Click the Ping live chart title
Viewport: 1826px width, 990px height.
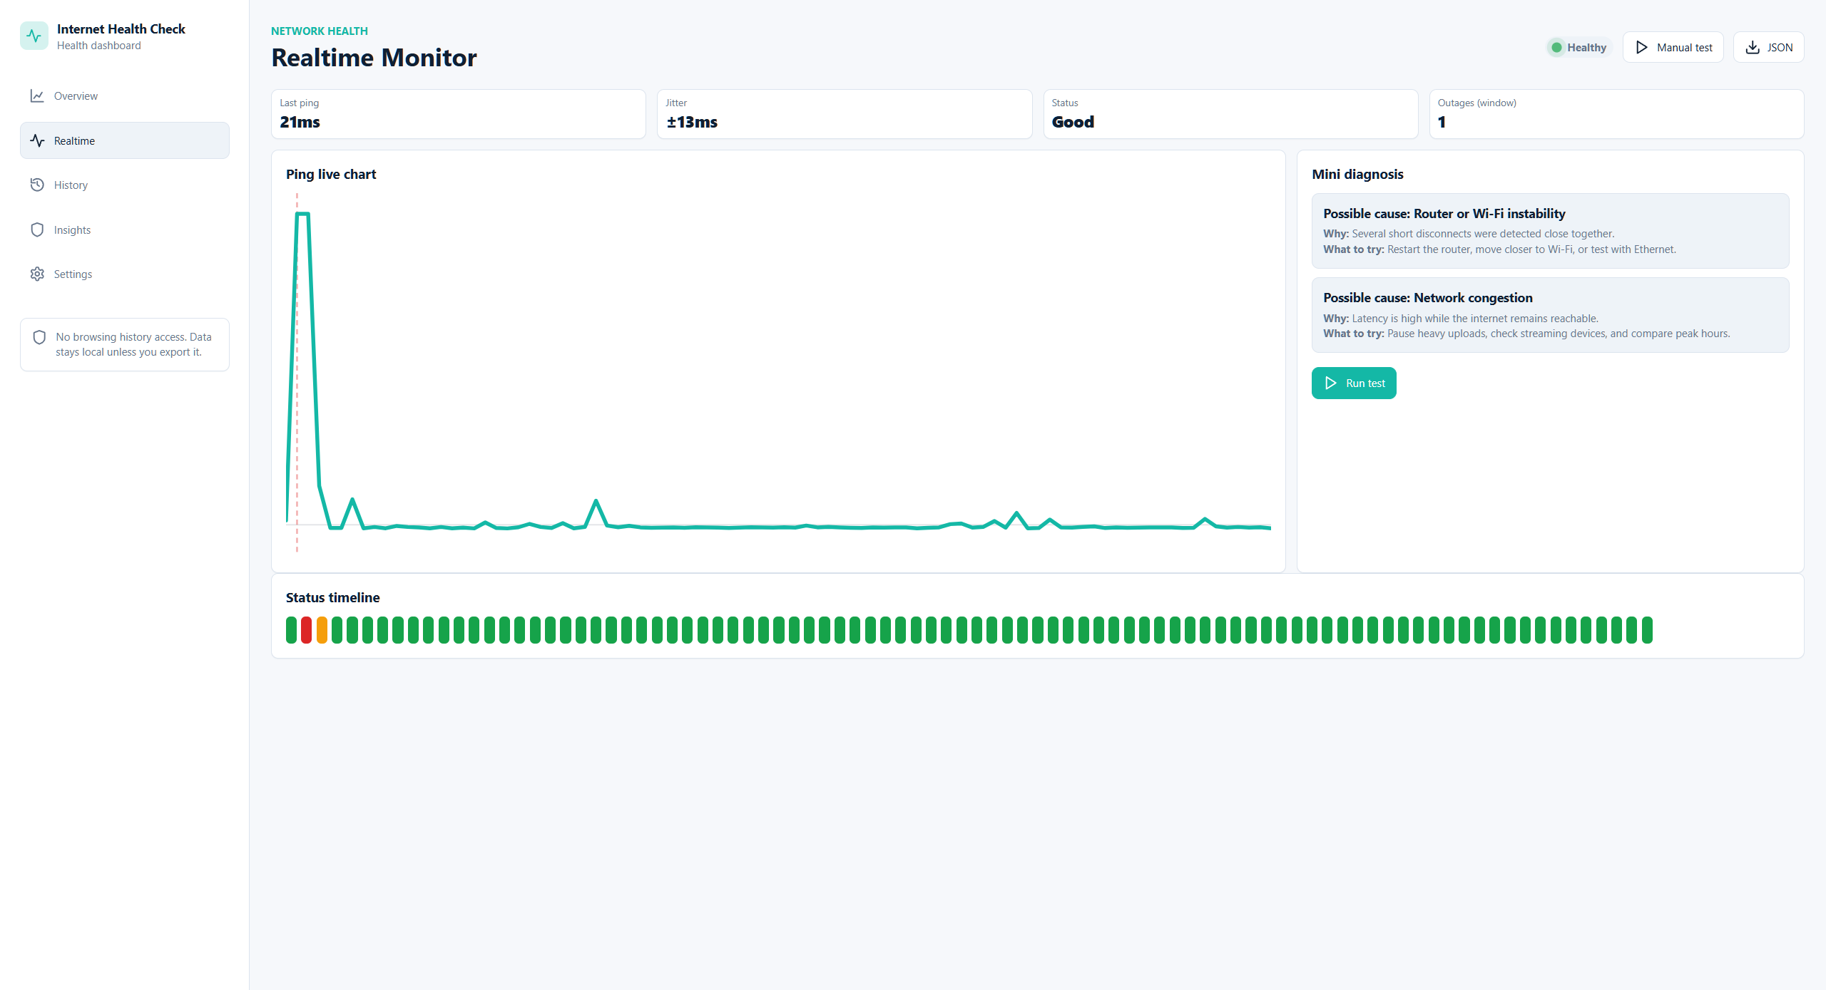point(331,175)
